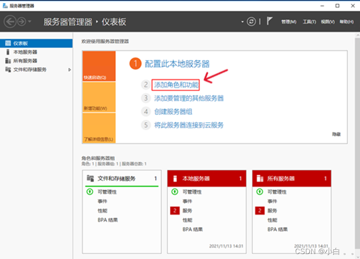Select 文件和存储服务 in the sidebar

36,69
